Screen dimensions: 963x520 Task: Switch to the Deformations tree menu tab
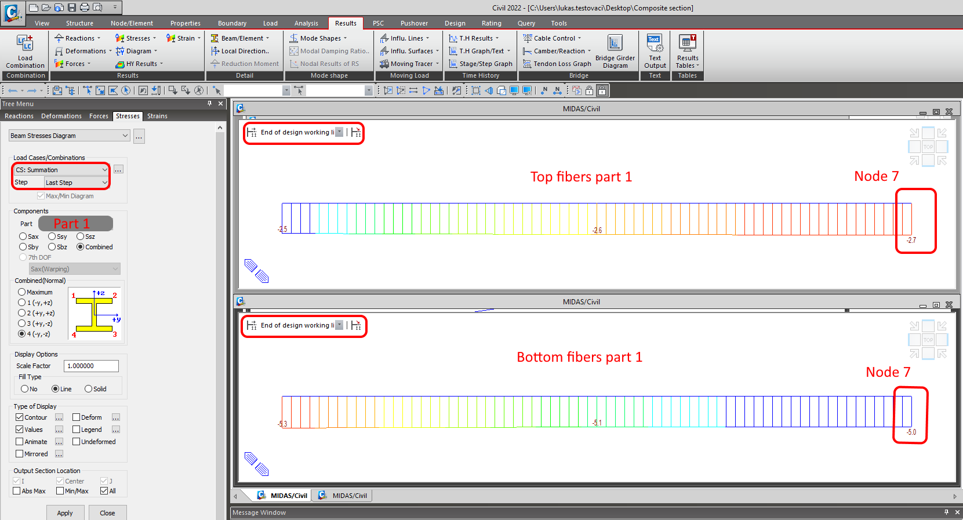tap(61, 116)
